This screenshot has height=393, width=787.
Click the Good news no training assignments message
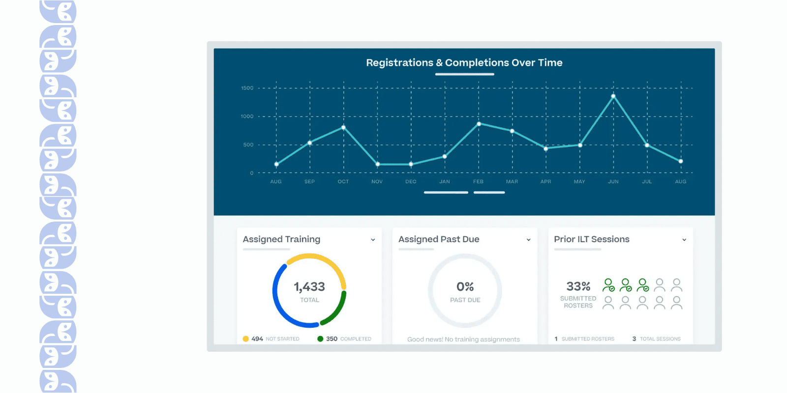(463, 339)
